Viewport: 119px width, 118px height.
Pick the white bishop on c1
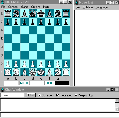[x=24, y=72]
